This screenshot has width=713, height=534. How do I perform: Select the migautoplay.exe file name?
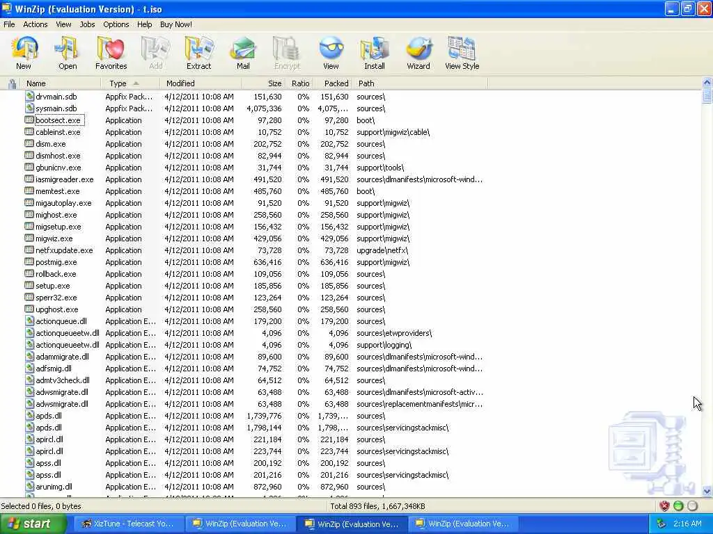click(x=63, y=203)
